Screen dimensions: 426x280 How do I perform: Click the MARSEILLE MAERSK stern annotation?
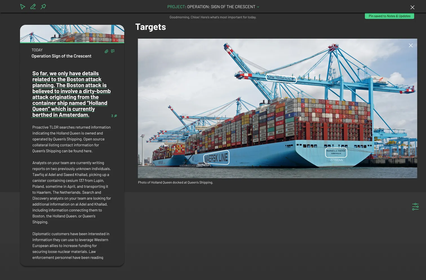[336, 152]
